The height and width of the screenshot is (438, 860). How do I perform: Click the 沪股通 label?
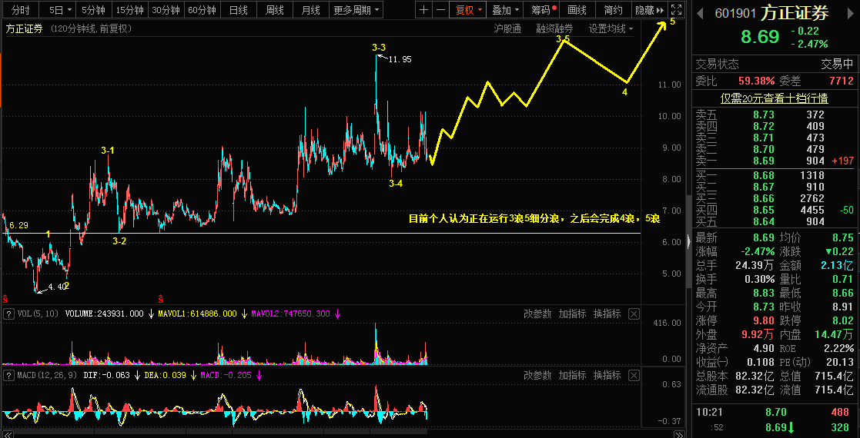point(507,29)
